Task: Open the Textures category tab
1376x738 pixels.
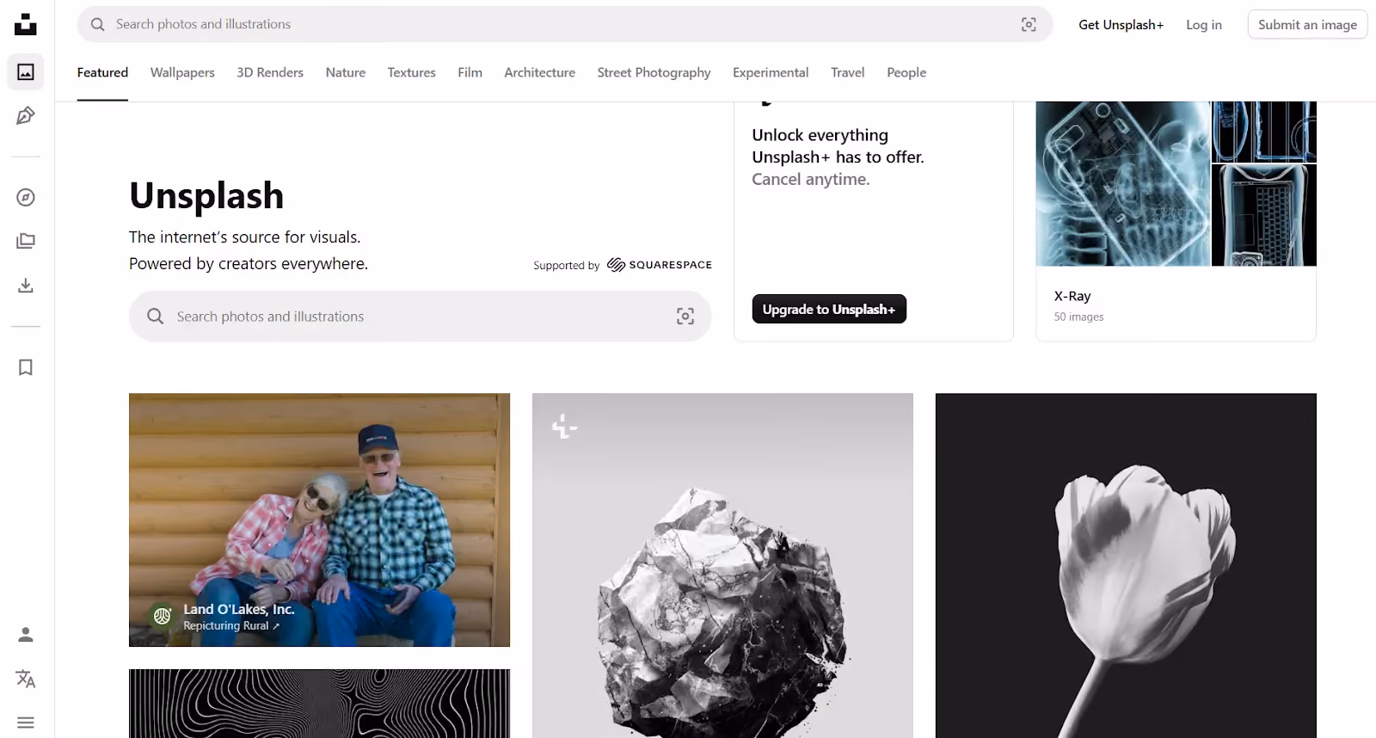Action: 412,72
